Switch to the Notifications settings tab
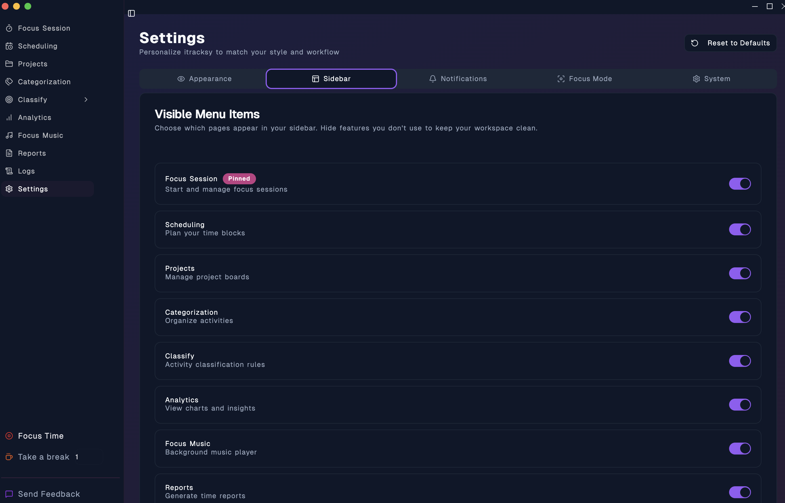Screen dimensions: 785x503 [458, 79]
